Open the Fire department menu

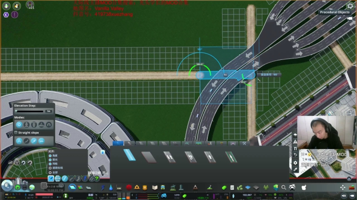point(137,188)
